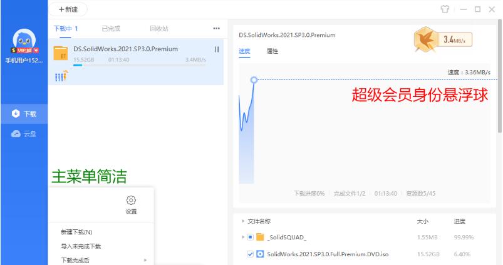This screenshot has height=265, width=503.
Task: Click the ISO disc file icon
Action: click(260, 254)
